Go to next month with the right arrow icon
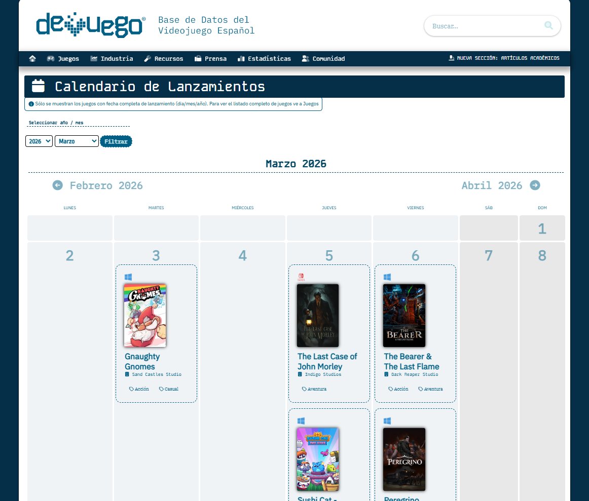The width and height of the screenshot is (589, 501). 535,185
